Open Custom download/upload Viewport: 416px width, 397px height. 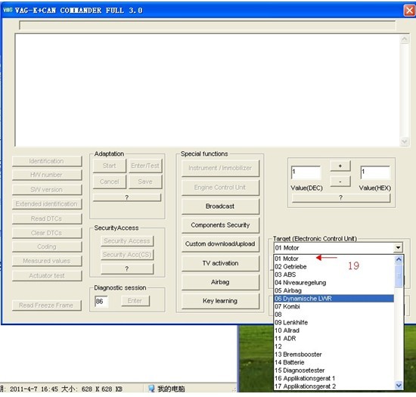click(220, 244)
